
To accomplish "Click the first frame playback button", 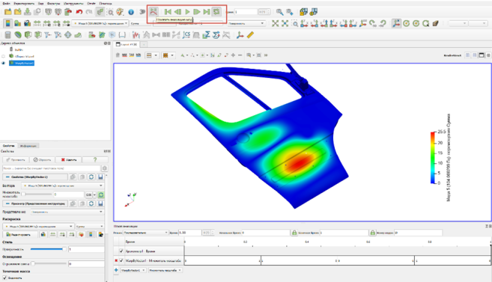I will click(168, 12).
